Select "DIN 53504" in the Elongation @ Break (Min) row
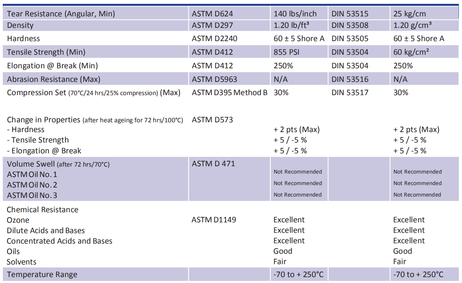 350,66
